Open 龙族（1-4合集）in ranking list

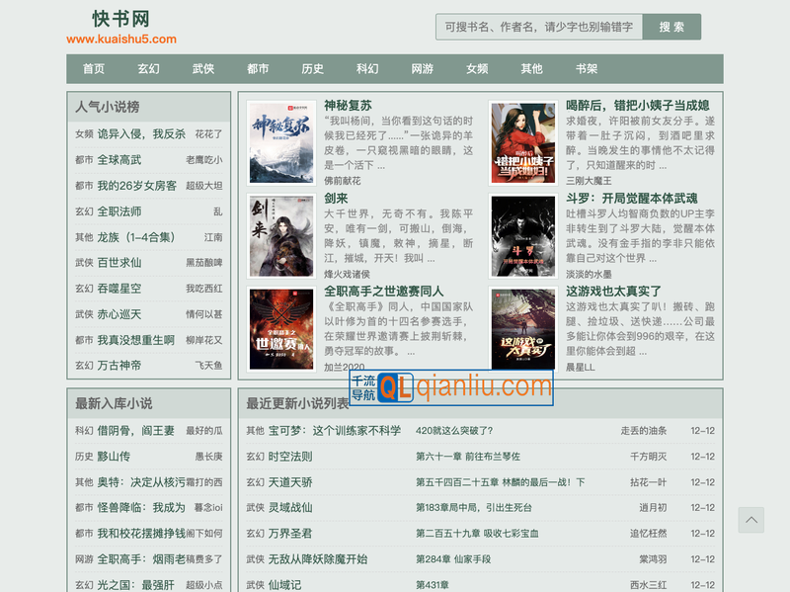pyautogui.click(x=135, y=237)
